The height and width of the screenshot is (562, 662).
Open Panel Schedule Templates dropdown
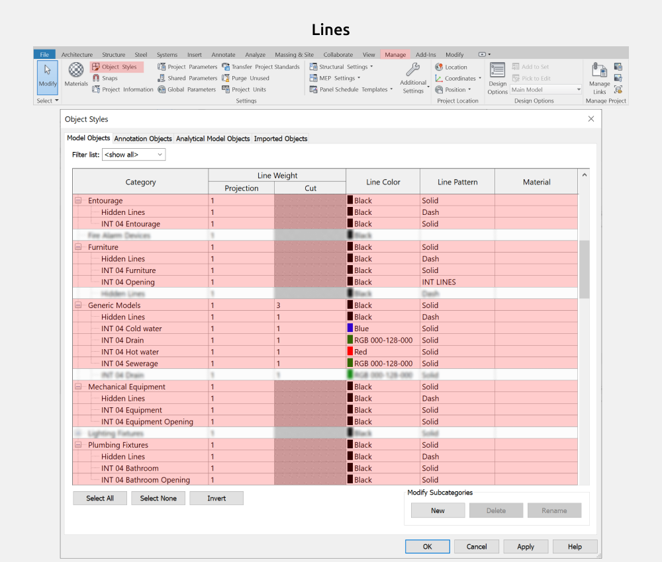352,89
